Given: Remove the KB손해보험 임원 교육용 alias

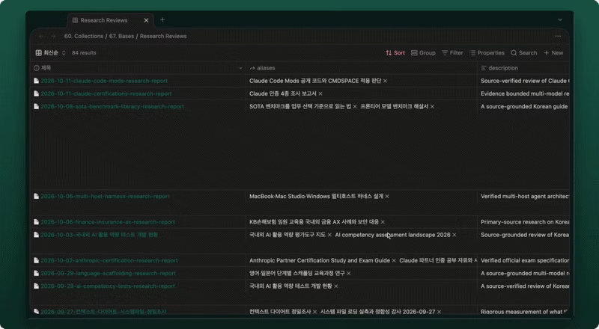Looking at the screenshot, I should pos(383,222).
